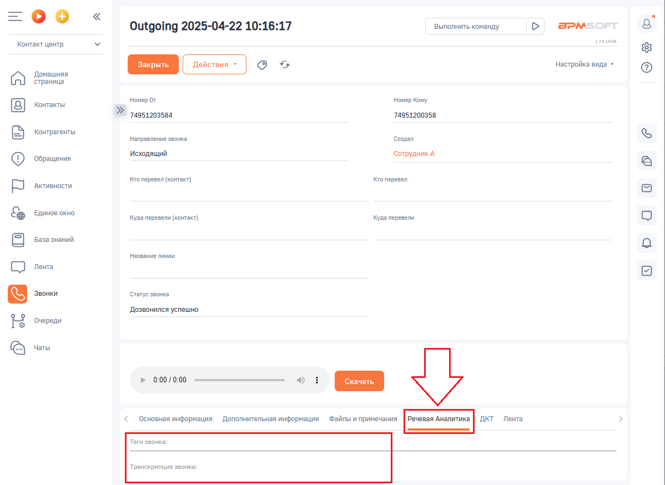Switch to Дополнительная информация tab
Viewport: 665px width, 485px height.
[x=270, y=419]
